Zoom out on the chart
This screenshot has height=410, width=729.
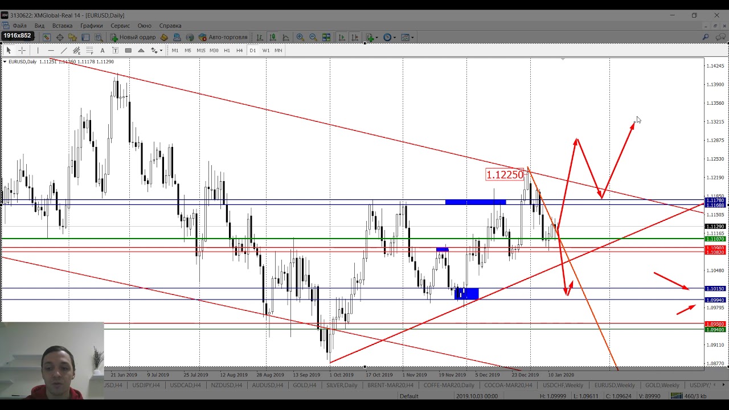313,37
